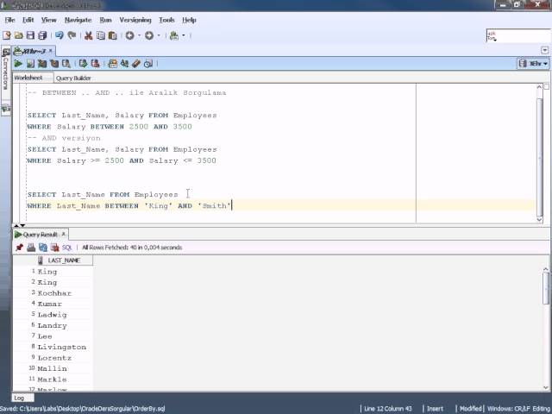552x414 pixels.
Task: Click the editor scroll-up arrow
Action: [540, 86]
